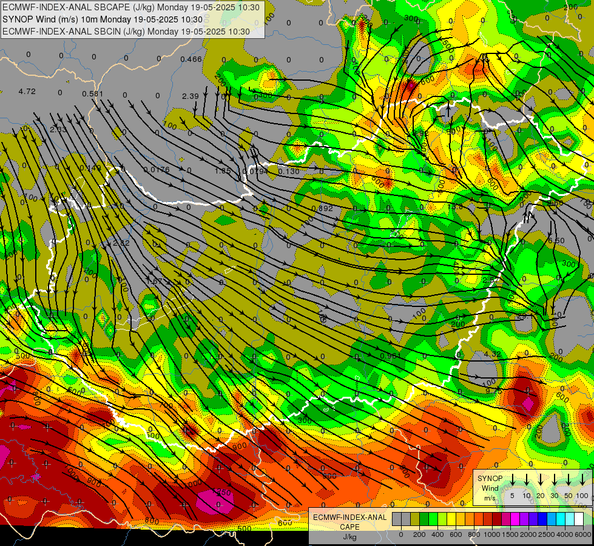Screen dimensions: 594x546
Task: Click the 4000 tick label in CAPE legend
Action: click(x=565, y=534)
